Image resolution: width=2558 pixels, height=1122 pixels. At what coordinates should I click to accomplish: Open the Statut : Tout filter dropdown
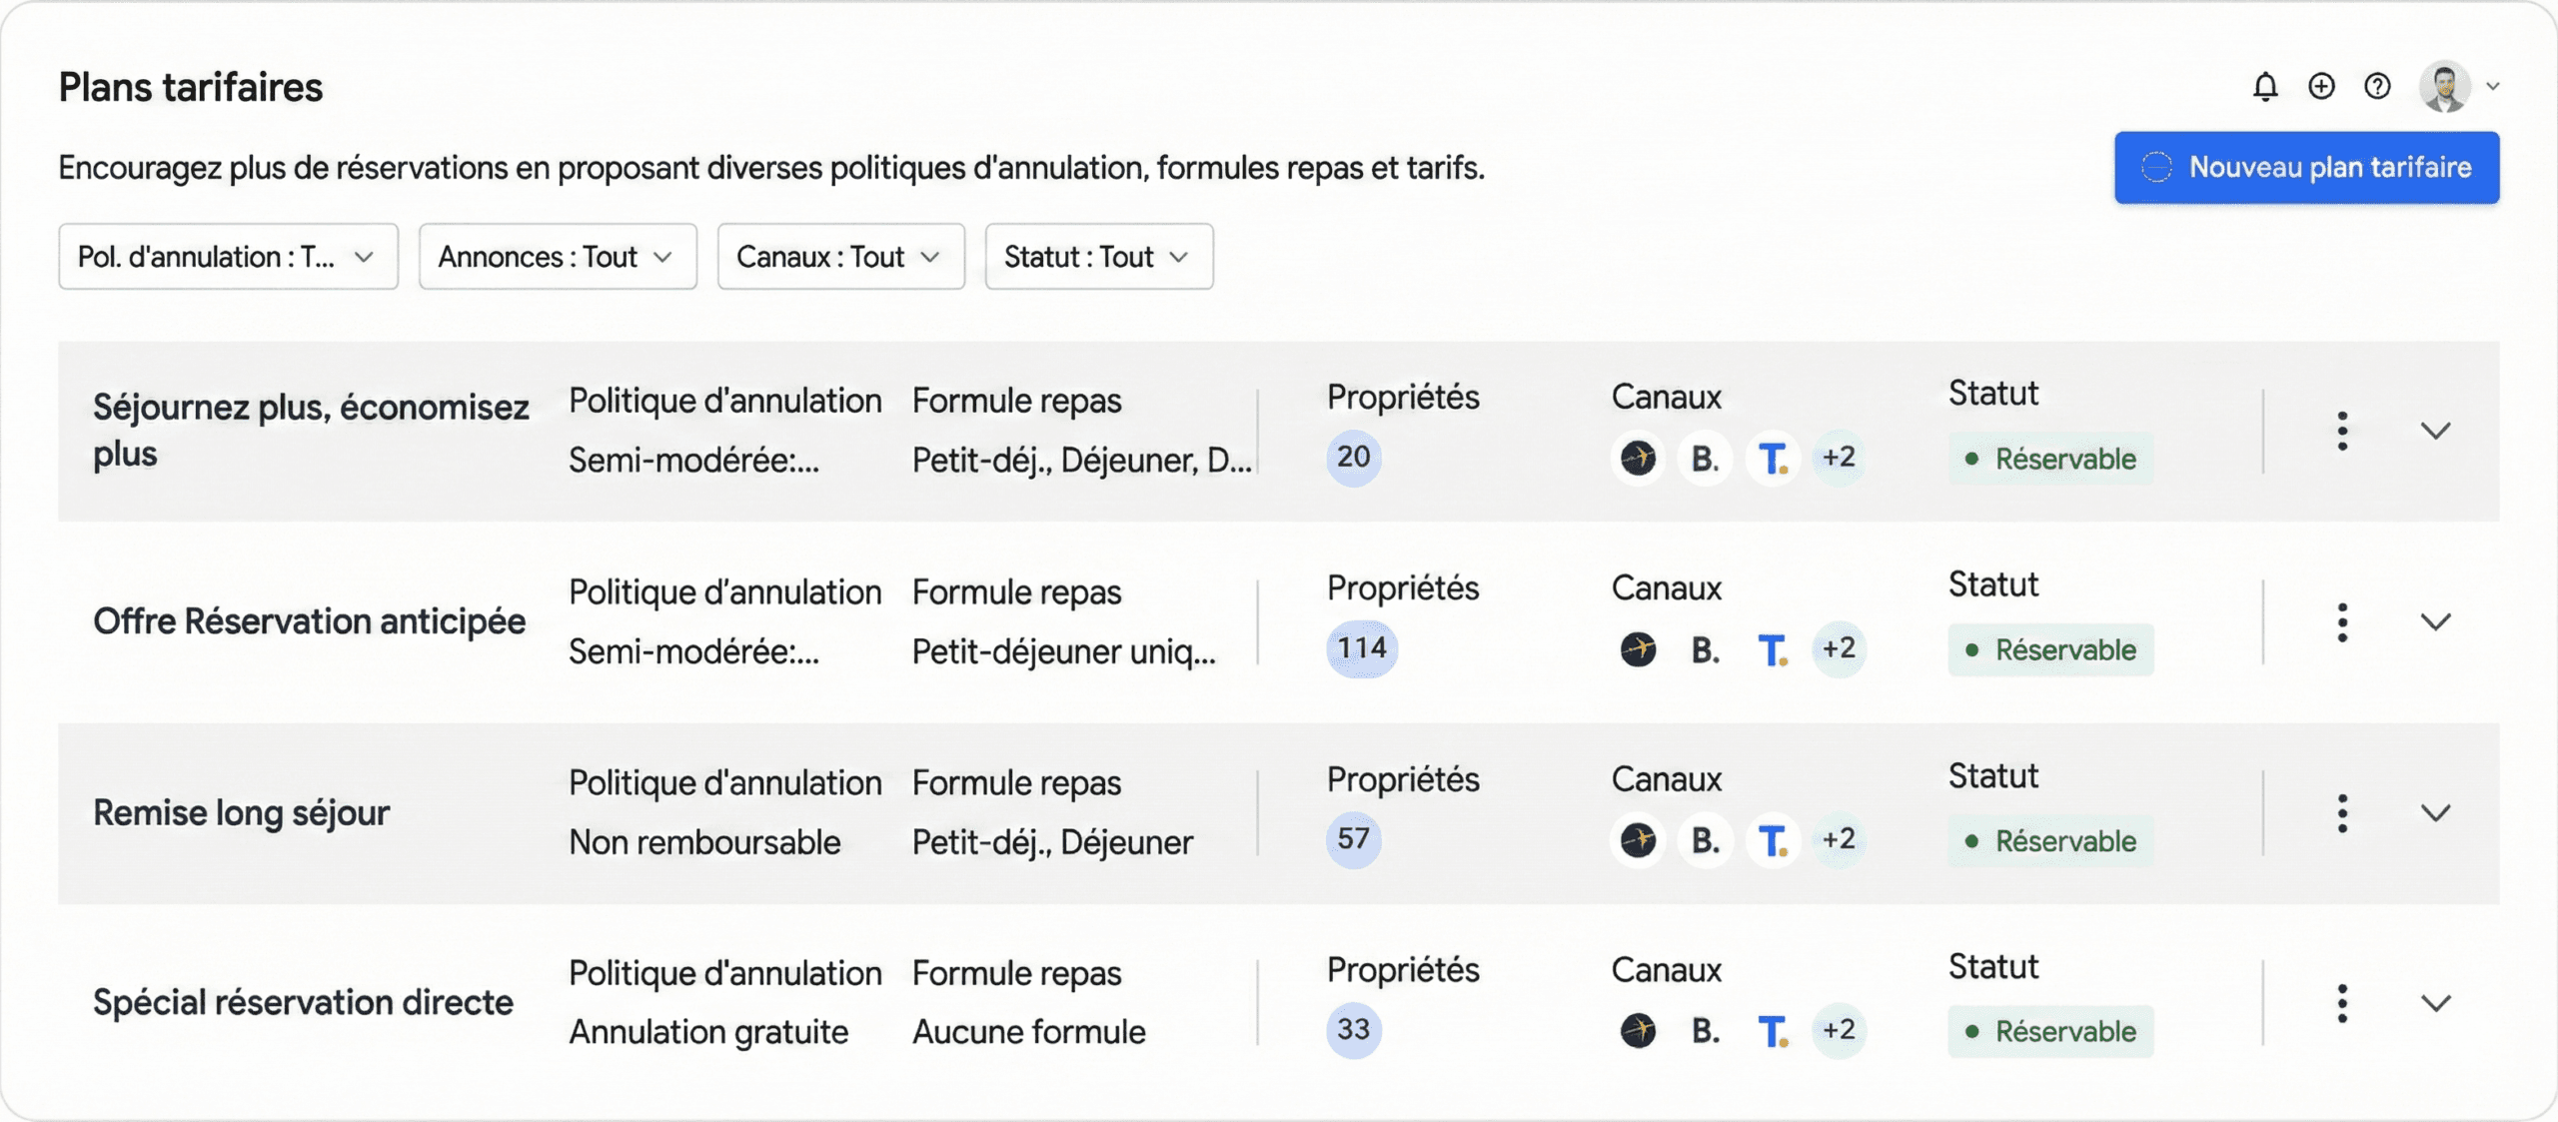click(x=1098, y=257)
